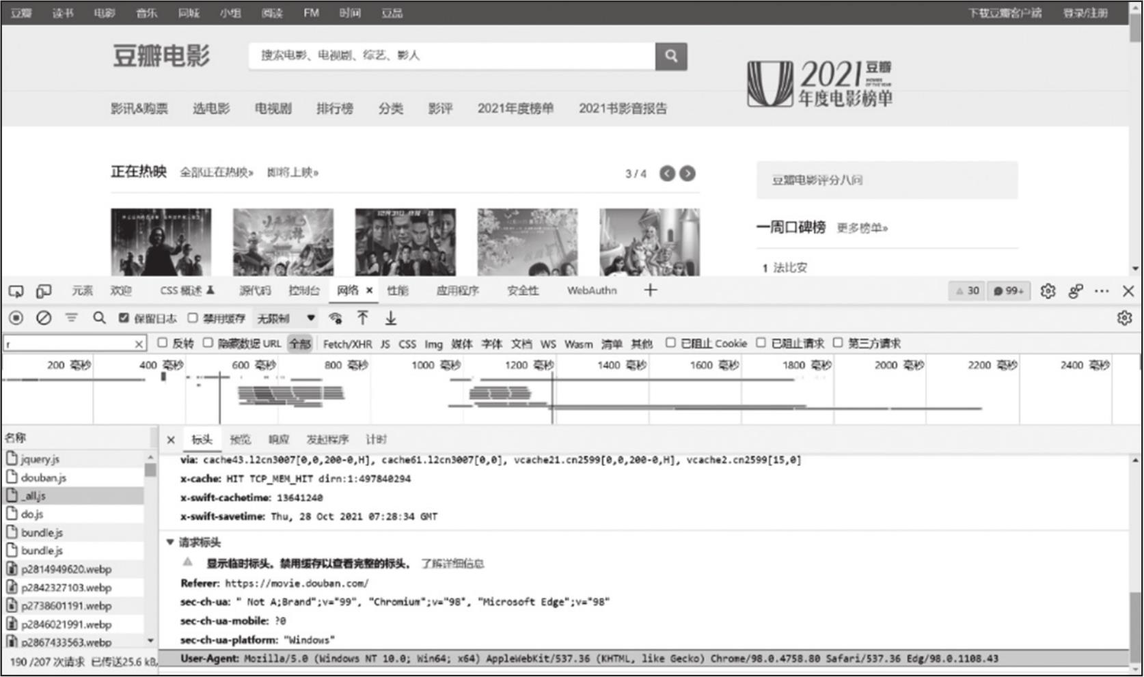
Task: Check the 已阻止 Cookie checkbox
Action: pos(670,343)
